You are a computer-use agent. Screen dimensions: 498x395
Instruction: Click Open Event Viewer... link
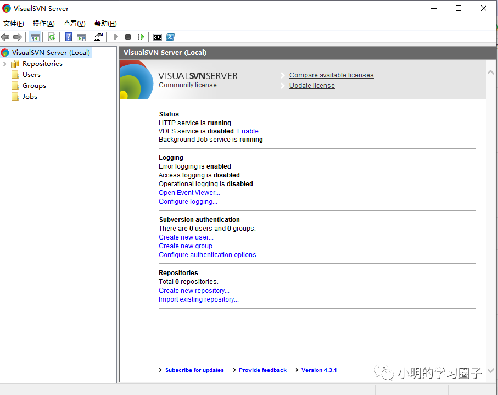pyautogui.click(x=189, y=193)
